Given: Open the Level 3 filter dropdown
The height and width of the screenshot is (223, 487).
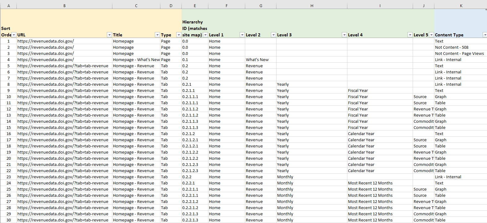Looking at the screenshot, I should coord(344,35).
